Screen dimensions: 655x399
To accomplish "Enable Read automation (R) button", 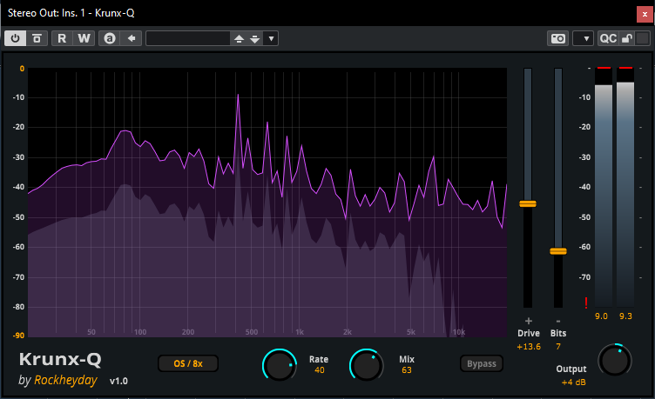I will pos(62,38).
